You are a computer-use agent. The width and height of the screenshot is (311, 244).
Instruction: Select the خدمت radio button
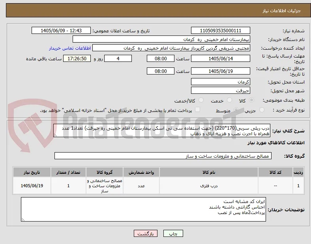click(x=229, y=100)
